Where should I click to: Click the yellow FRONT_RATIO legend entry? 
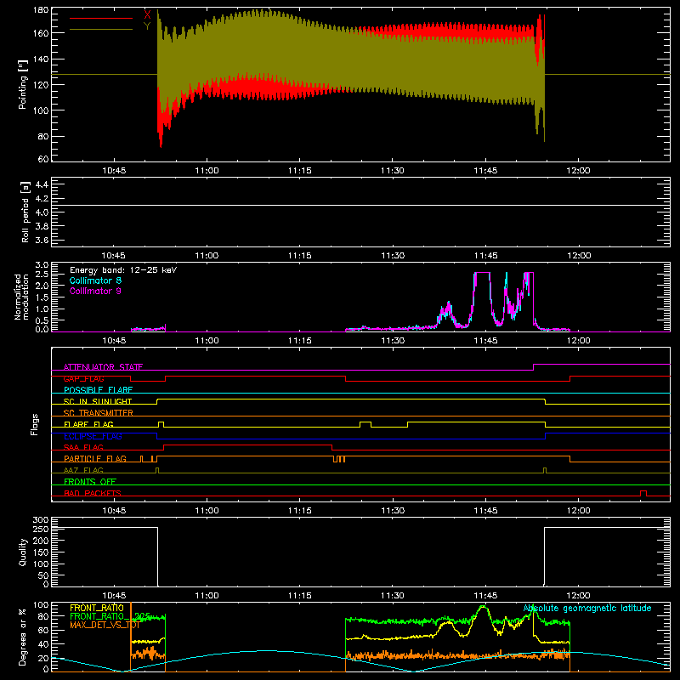point(97,608)
